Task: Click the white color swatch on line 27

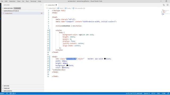Action: click(x=63, y=68)
